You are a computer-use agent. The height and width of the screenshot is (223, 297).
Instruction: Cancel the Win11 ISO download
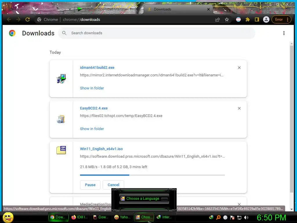click(113, 185)
